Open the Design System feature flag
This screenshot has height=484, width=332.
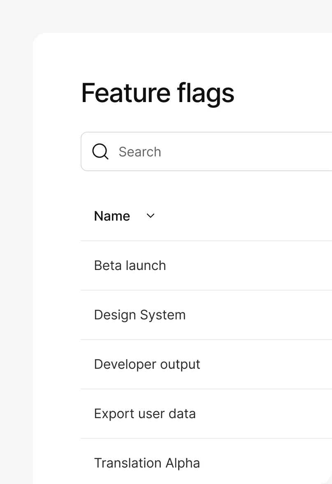click(140, 315)
